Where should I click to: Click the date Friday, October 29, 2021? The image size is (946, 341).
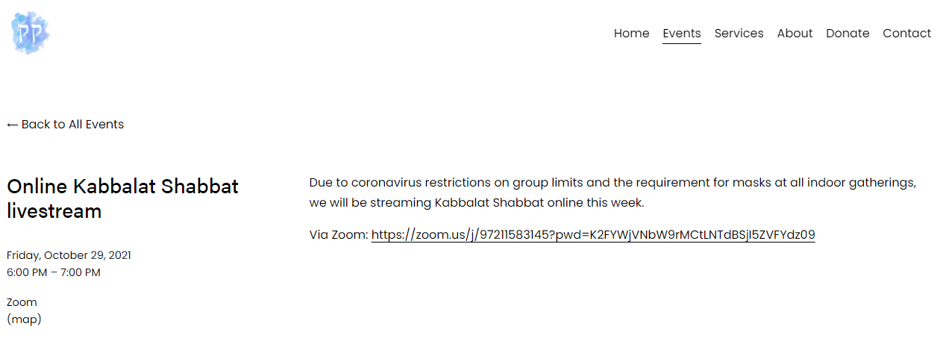(x=69, y=255)
